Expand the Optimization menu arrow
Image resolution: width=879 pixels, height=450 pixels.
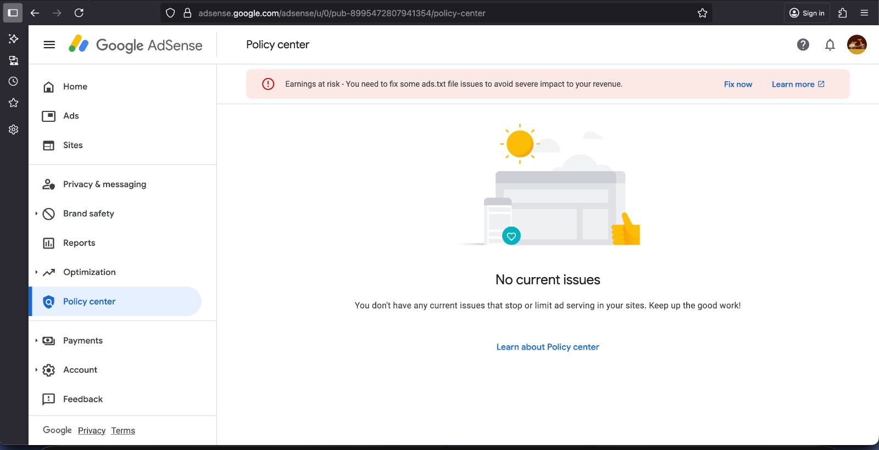(x=36, y=272)
